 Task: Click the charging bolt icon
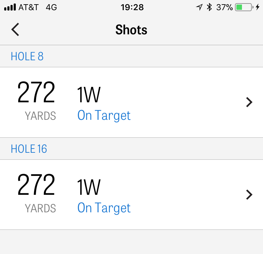258,7
